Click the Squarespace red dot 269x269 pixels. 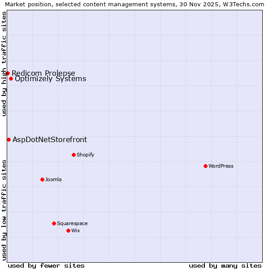pyautogui.click(x=54, y=223)
